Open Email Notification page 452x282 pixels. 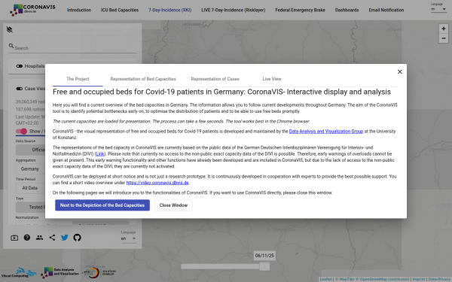tap(386, 10)
